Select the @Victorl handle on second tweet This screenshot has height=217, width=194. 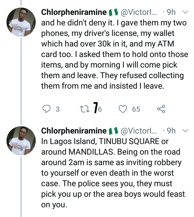pos(138,131)
